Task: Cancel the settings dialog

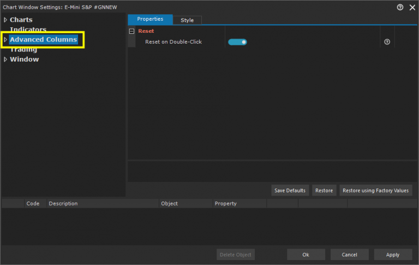Action: (349, 255)
